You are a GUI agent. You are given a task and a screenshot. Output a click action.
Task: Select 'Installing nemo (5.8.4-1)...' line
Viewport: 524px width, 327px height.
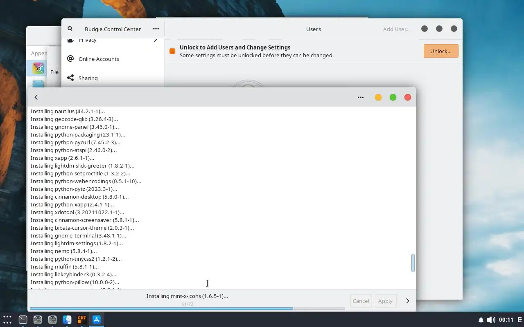tap(63, 251)
